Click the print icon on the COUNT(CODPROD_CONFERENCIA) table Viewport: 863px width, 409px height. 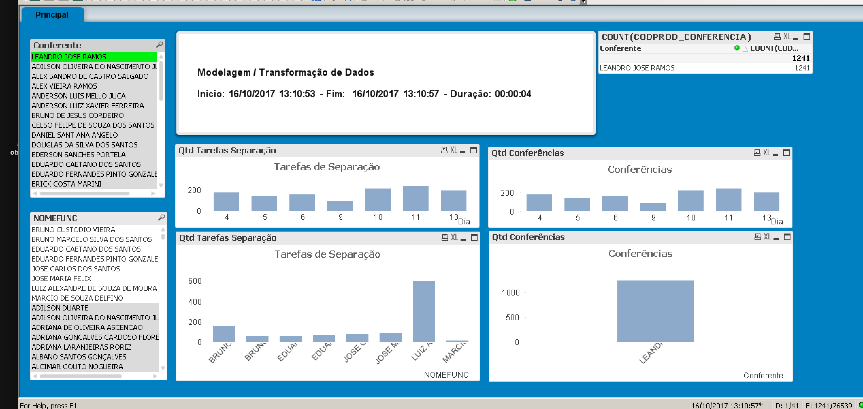pyautogui.click(x=777, y=37)
